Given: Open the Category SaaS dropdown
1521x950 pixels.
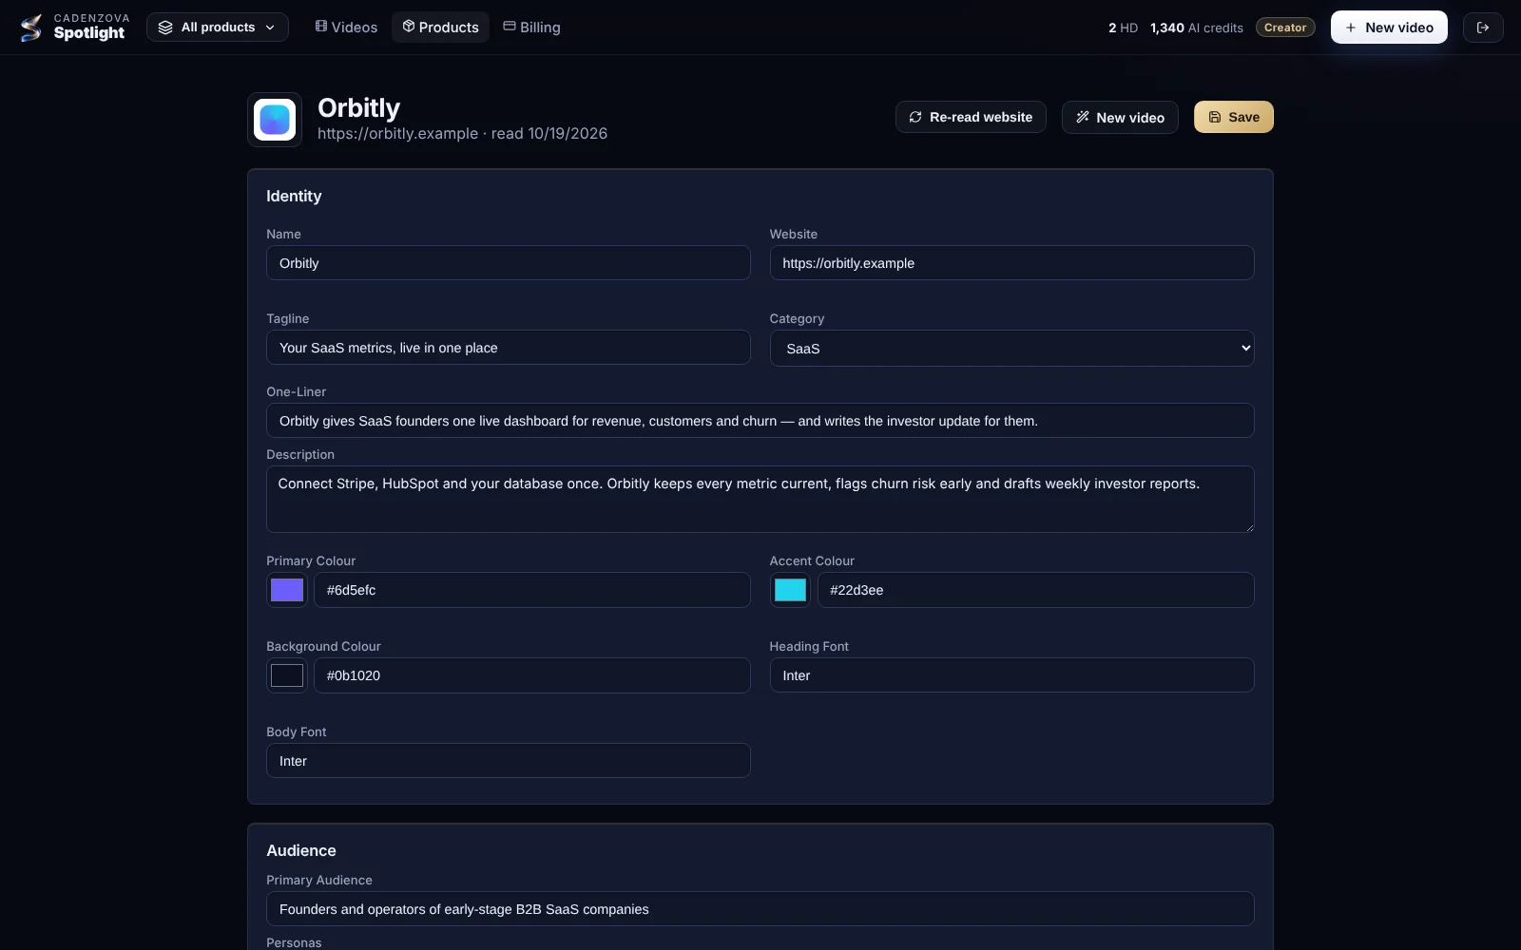Looking at the screenshot, I should [x=1011, y=348].
